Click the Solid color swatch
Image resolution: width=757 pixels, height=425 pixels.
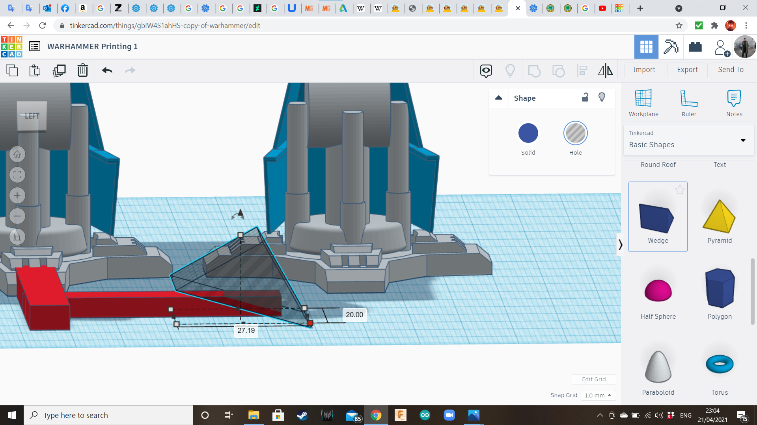tap(528, 133)
